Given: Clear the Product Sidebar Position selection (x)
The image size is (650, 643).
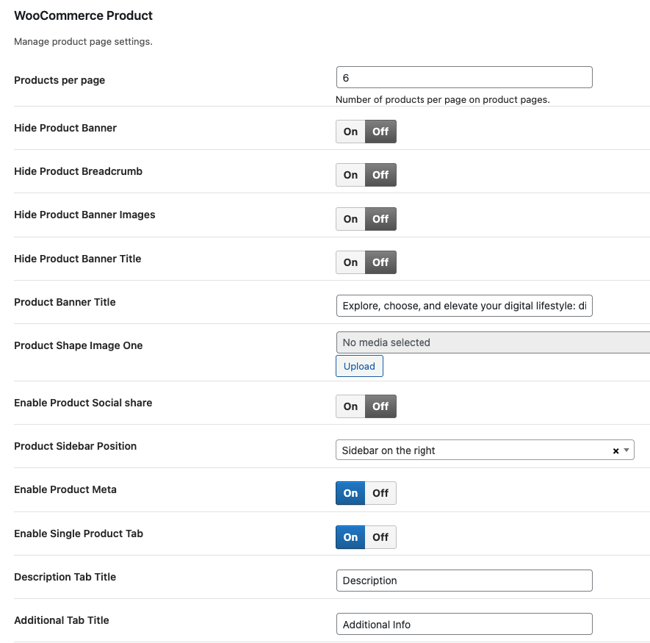Looking at the screenshot, I should (x=615, y=451).
